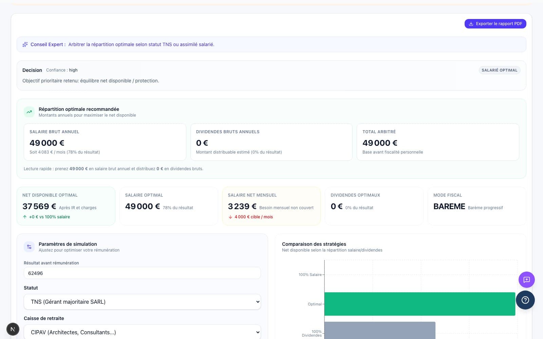
Task: Open the help question mark button
Action: pos(525,300)
